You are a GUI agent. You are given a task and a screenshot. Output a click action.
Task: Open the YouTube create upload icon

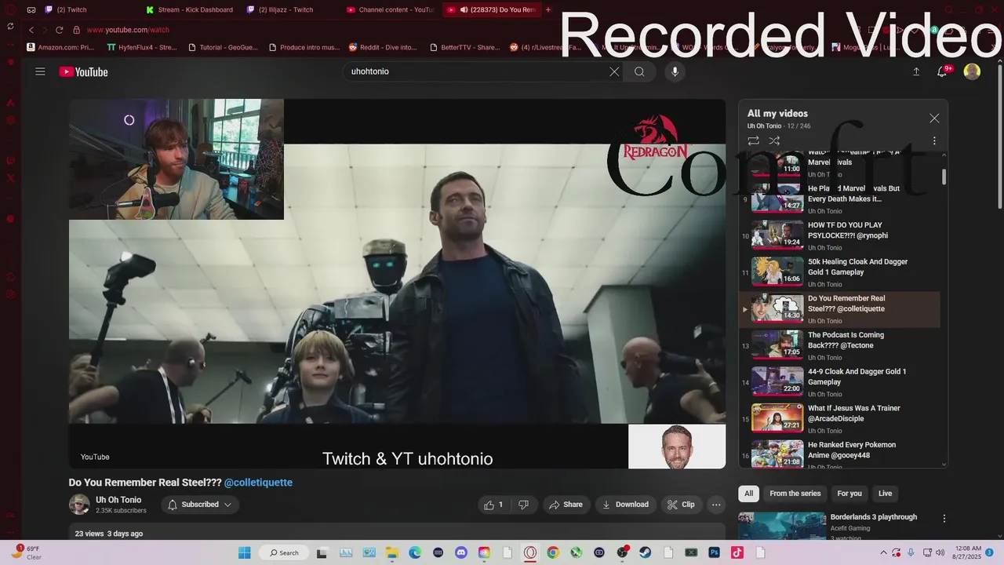pyautogui.click(x=916, y=71)
